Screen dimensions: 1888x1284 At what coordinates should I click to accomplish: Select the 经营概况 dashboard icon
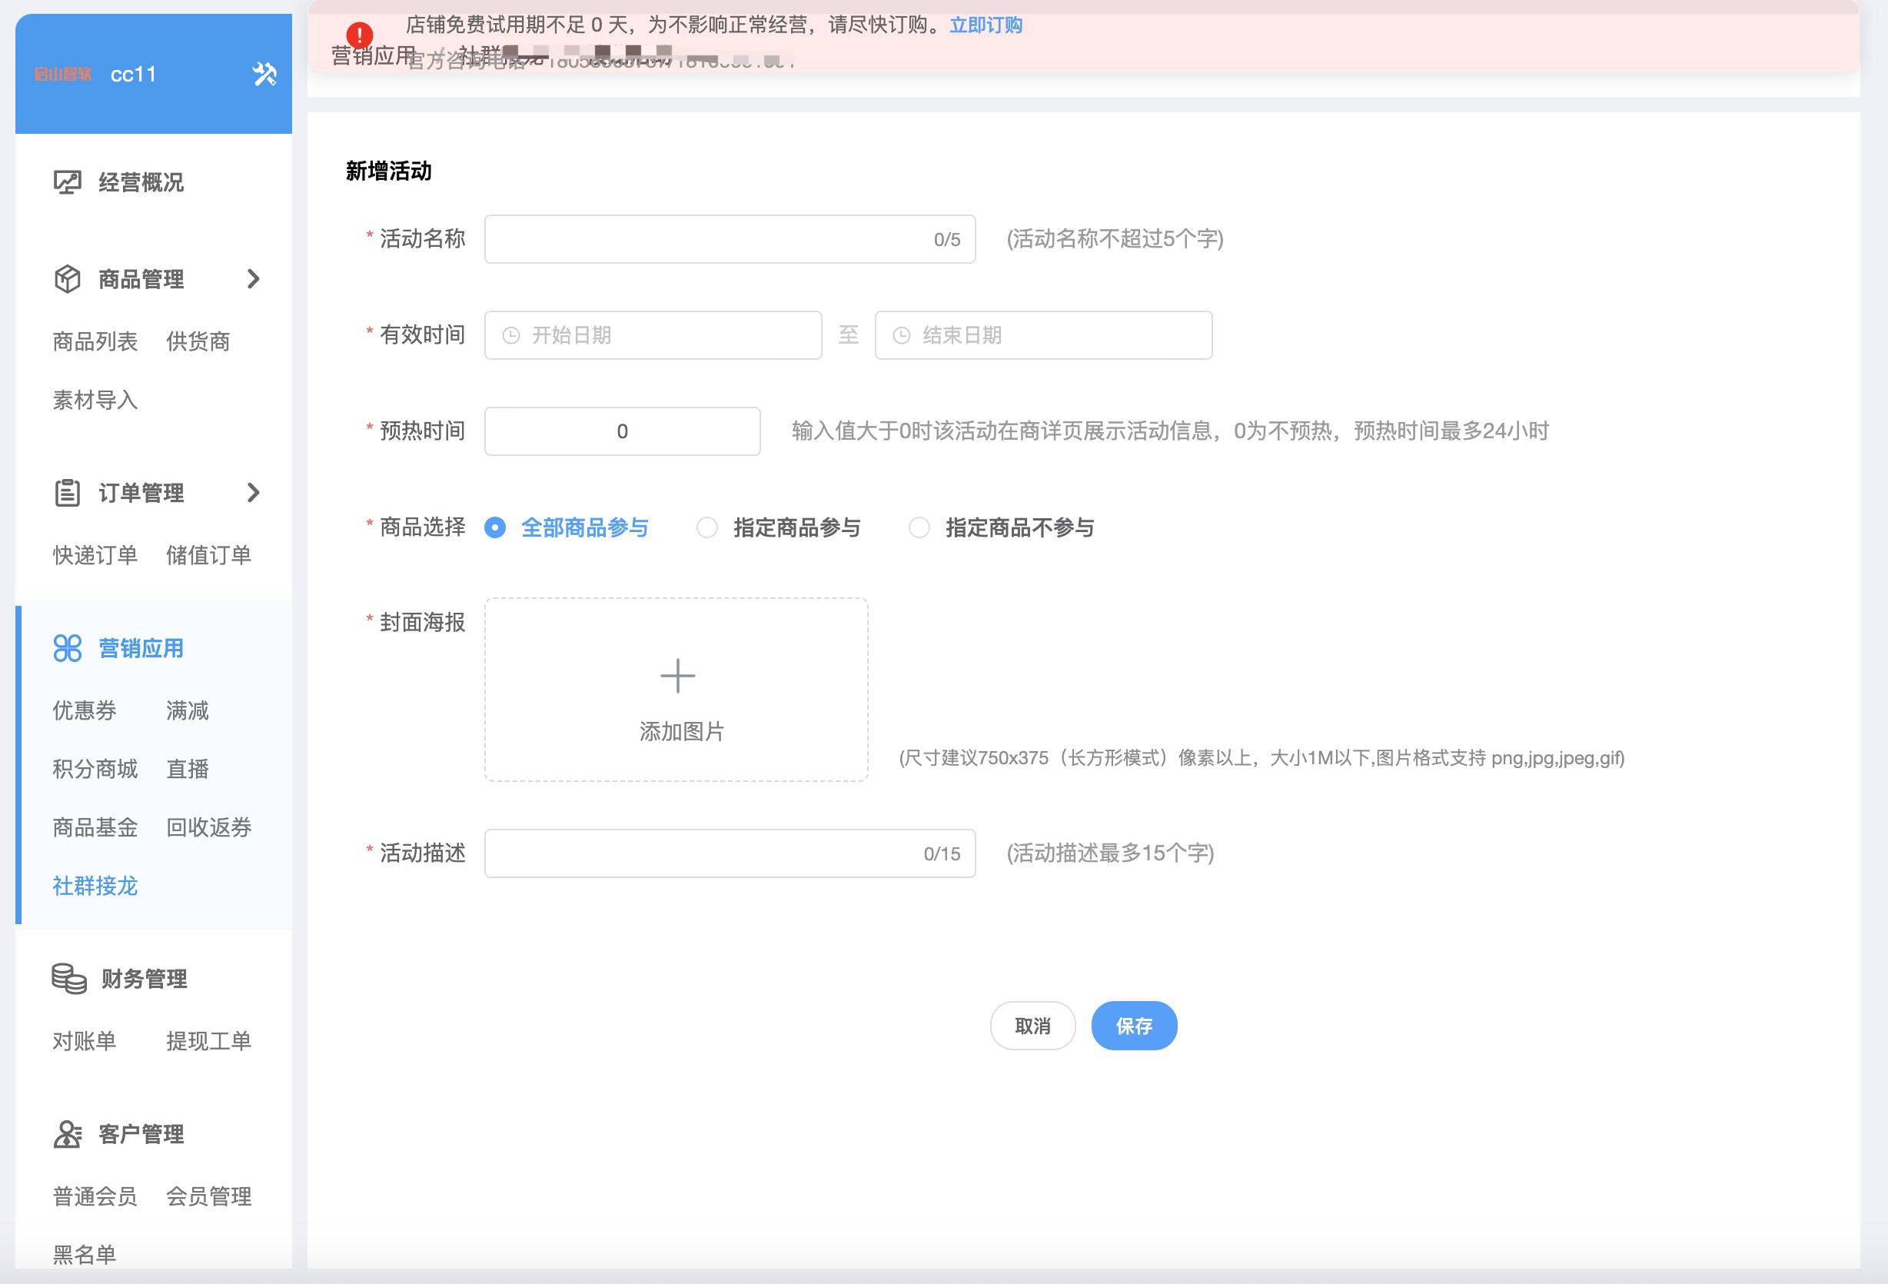[x=68, y=182]
